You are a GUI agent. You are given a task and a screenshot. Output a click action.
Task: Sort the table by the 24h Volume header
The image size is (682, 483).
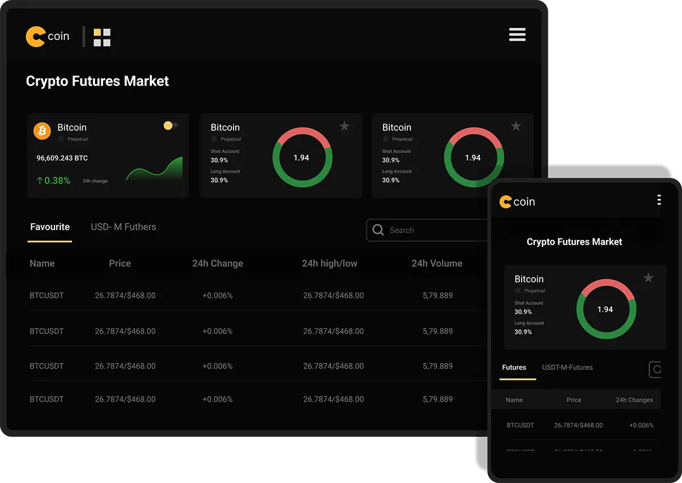click(x=437, y=263)
